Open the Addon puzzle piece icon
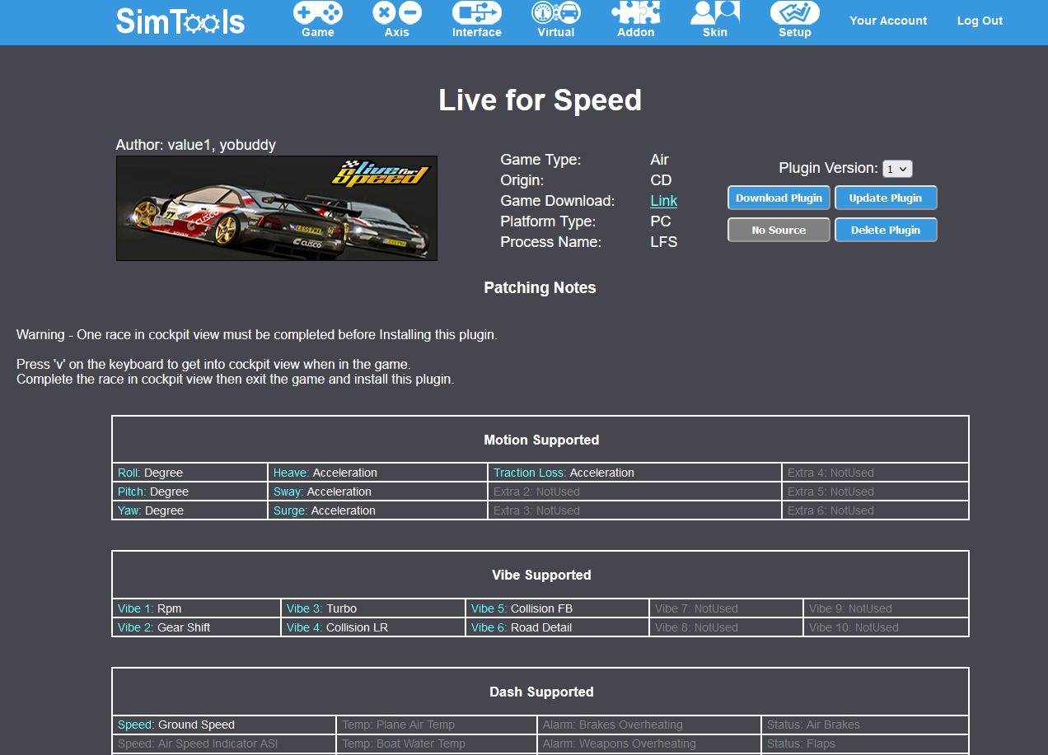 pos(635,14)
